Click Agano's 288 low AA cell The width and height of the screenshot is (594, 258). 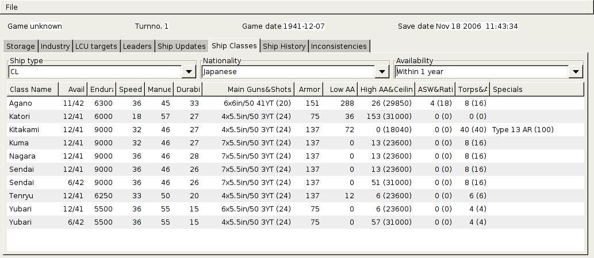coord(340,103)
